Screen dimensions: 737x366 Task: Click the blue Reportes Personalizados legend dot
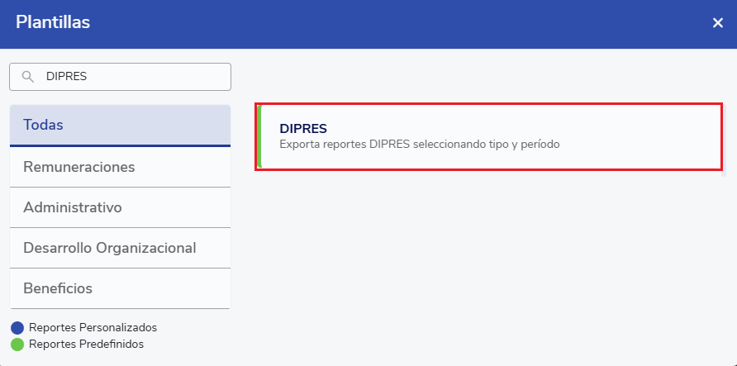click(x=17, y=328)
